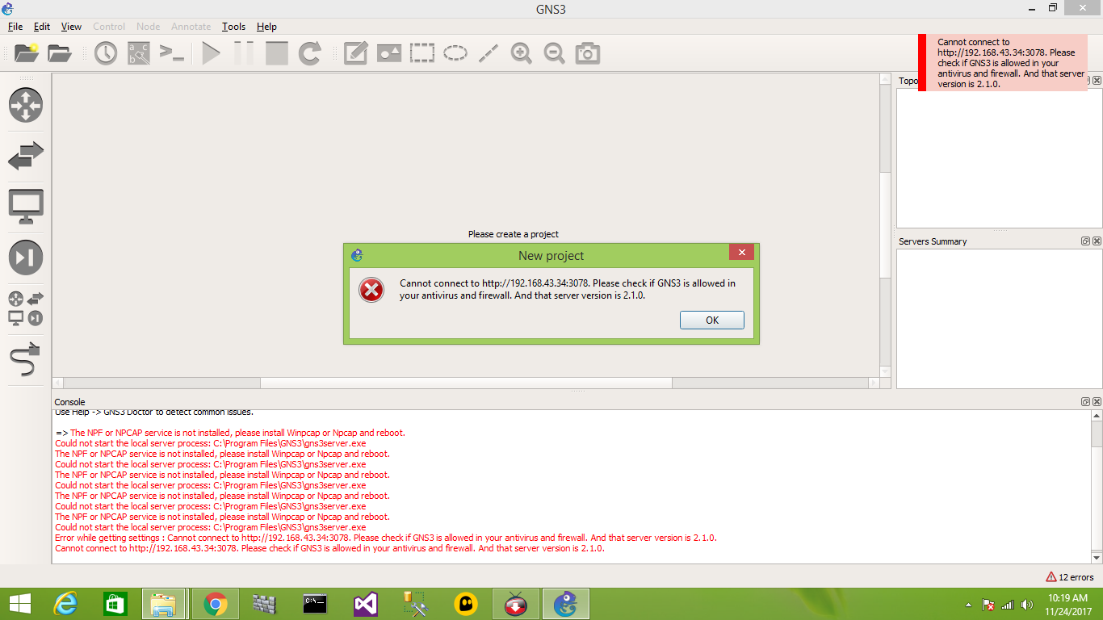Click the Windows Start button
The height and width of the screenshot is (620, 1103).
[x=19, y=604]
